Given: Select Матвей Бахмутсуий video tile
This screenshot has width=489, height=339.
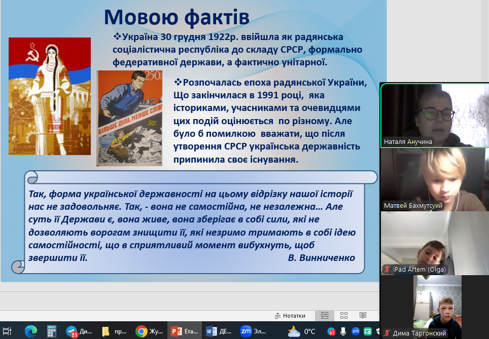Looking at the screenshot, I should pos(434,179).
